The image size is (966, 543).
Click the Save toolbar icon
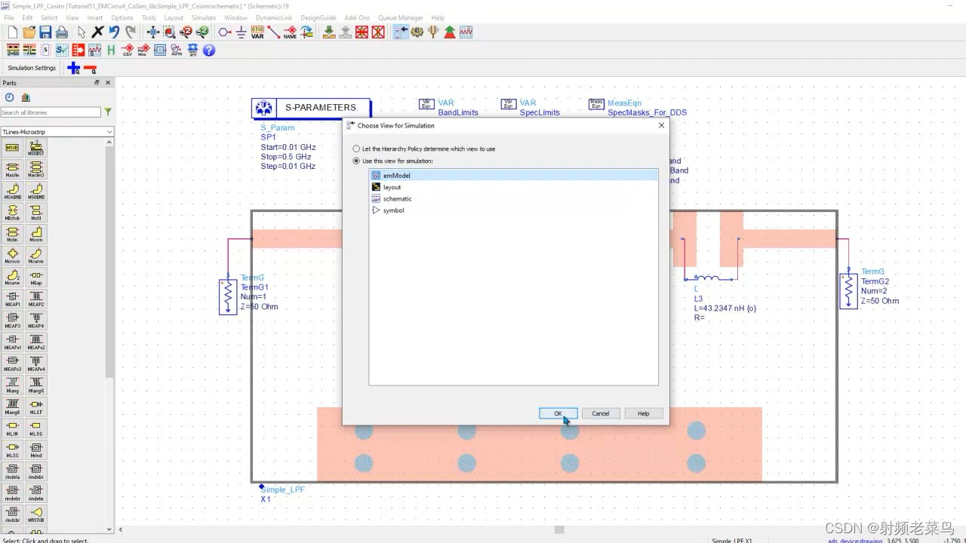click(x=44, y=32)
